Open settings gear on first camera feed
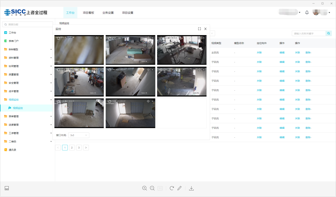Screen dimensions: 336x197 97,38
